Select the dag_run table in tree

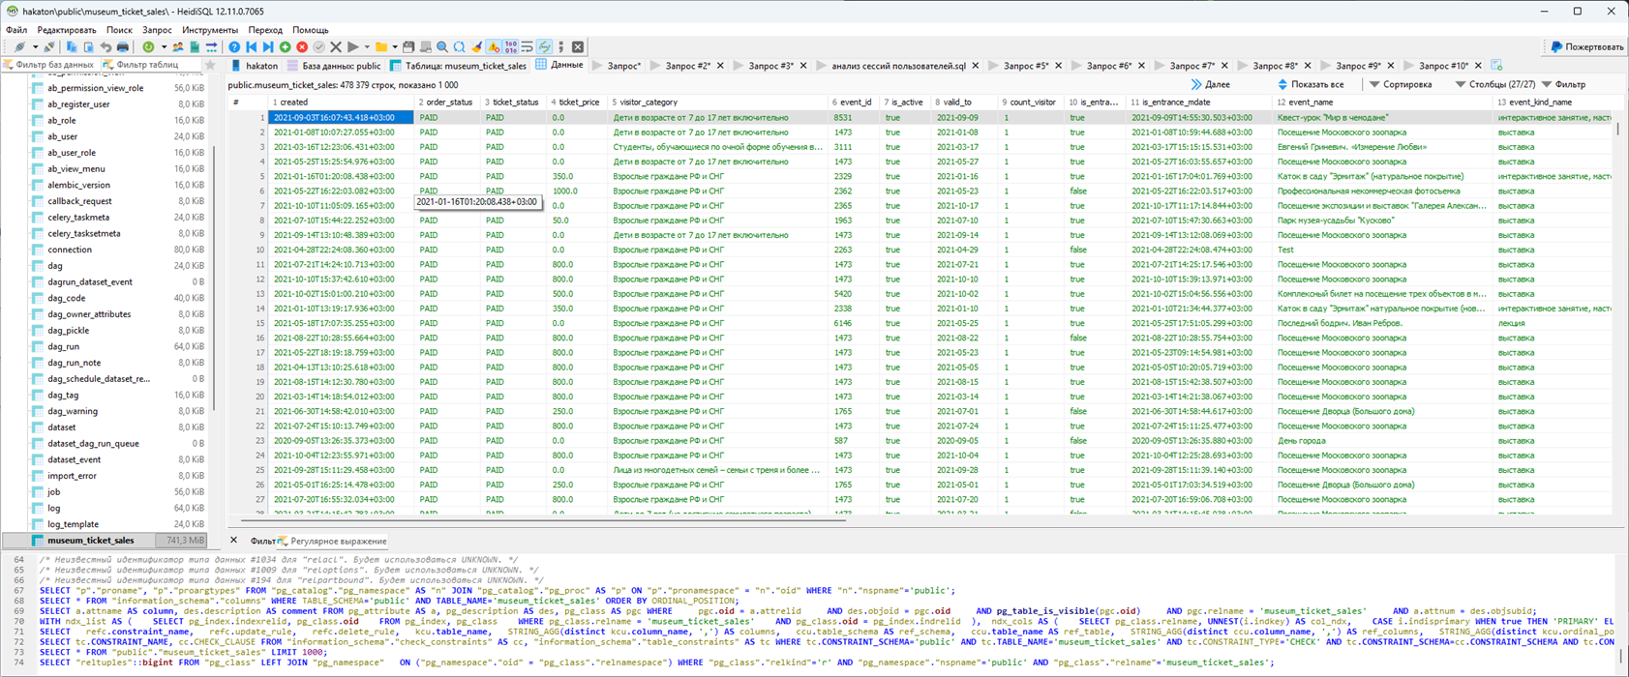click(64, 346)
